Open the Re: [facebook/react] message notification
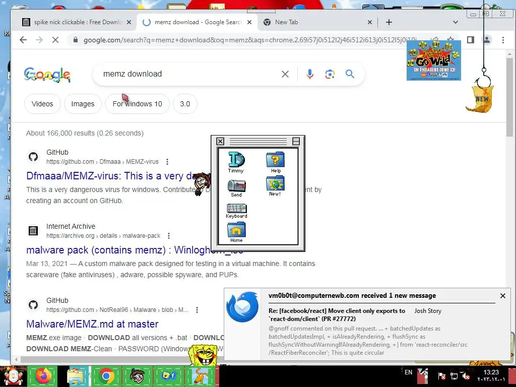 [337, 314]
